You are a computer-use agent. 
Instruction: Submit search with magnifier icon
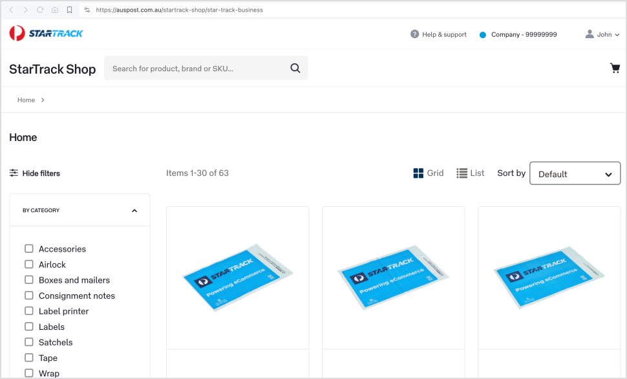pyautogui.click(x=295, y=68)
